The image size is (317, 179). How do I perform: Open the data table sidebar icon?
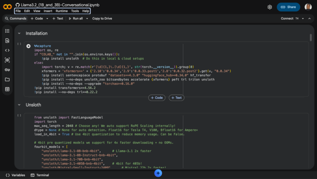point(7,89)
